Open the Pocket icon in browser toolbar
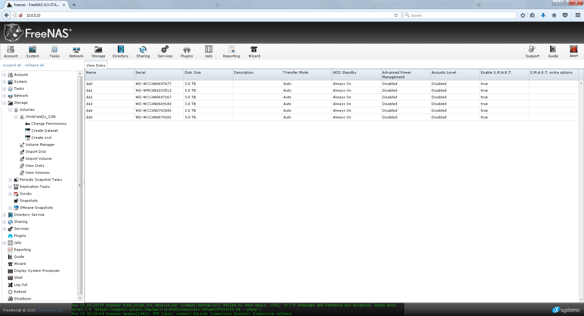The height and width of the screenshot is (316, 584). [x=565, y=15]
